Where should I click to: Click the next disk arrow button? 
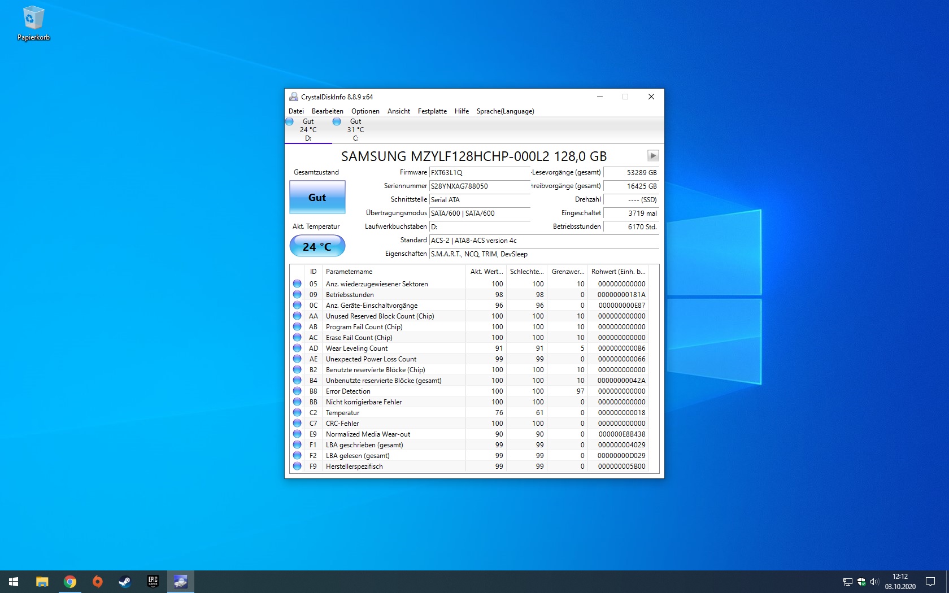[652, 156]
